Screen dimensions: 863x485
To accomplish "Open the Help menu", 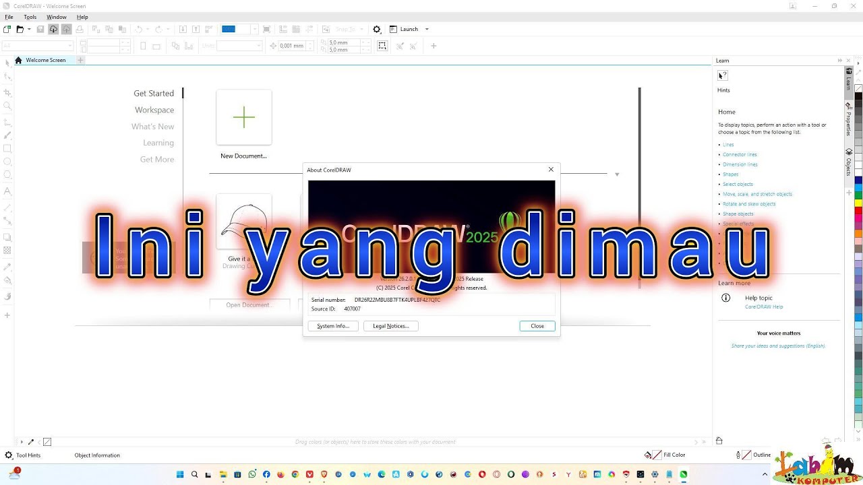I will pos(82,17).
